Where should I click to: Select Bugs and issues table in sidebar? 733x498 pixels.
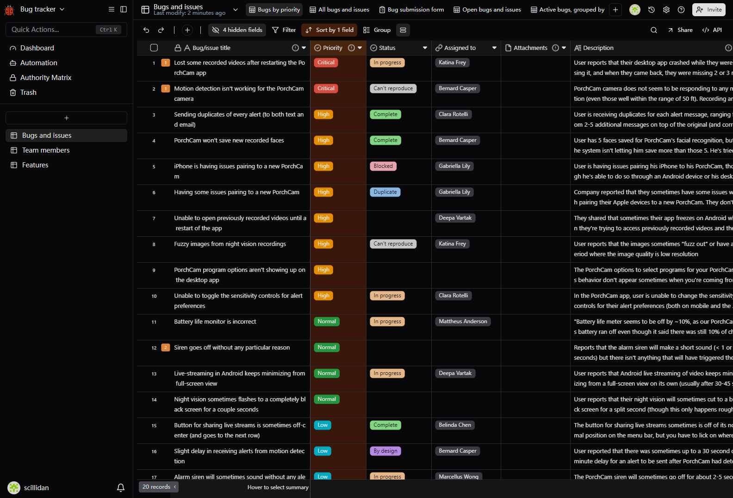pos(66,135)
